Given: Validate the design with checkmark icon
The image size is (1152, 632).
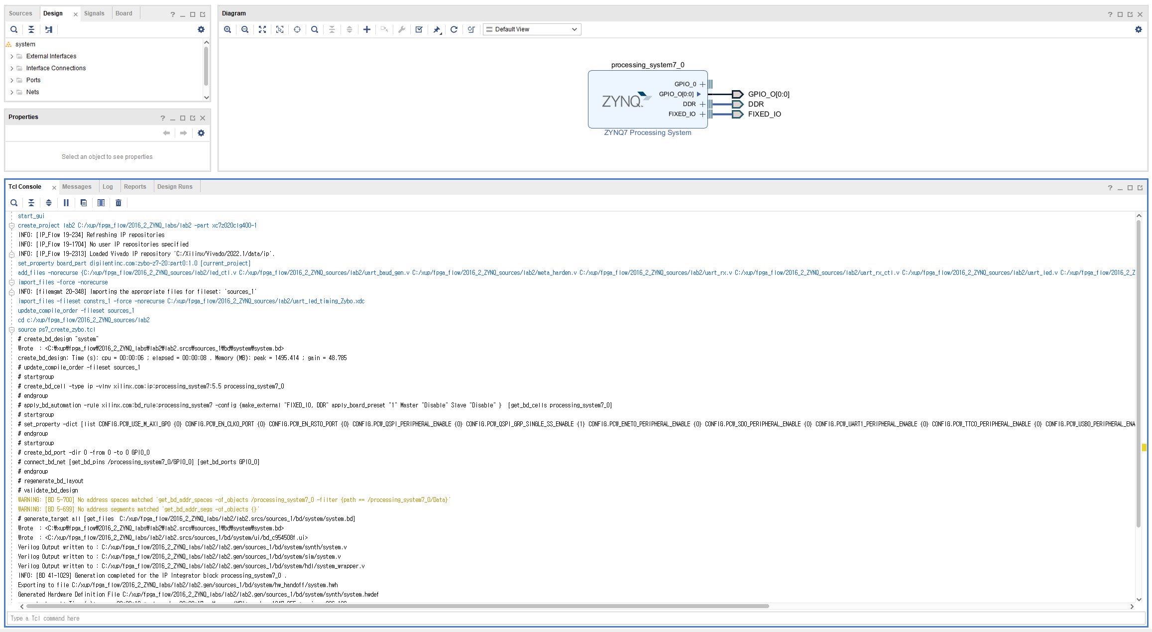Looking at the screenshot, I should click(x=419, y=29).
